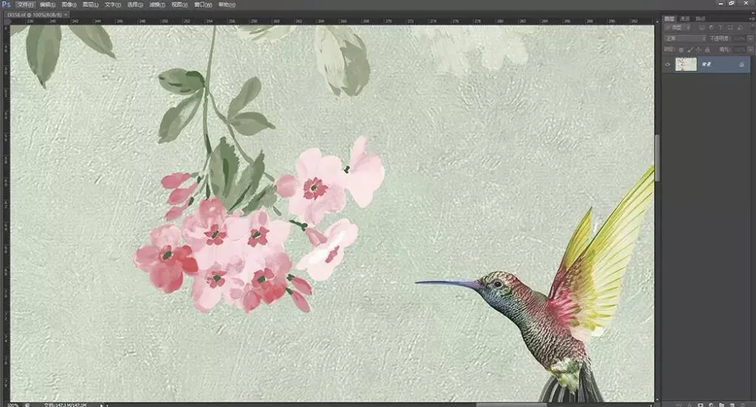Viewport: 756px width, 407px height.
Task: Click the lock icon on 背景 layer
Action: pyautogui.click(x=742, y=64)
